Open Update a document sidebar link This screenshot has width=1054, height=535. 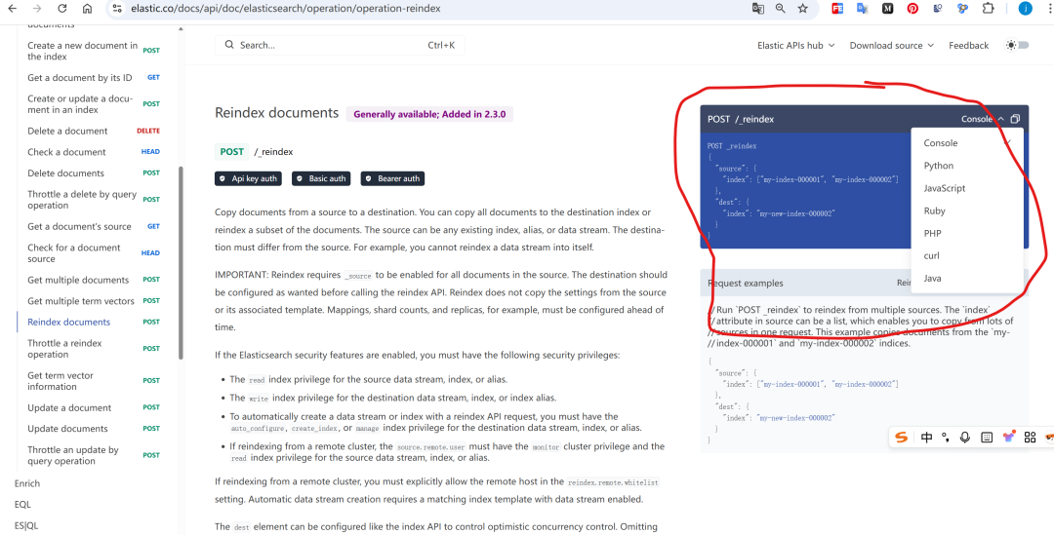click(69, 408)
